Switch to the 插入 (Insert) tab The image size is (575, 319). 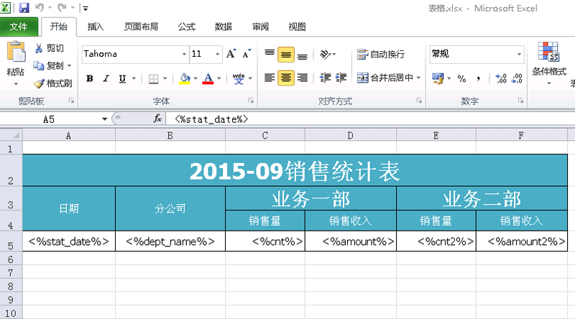point(96,27)
